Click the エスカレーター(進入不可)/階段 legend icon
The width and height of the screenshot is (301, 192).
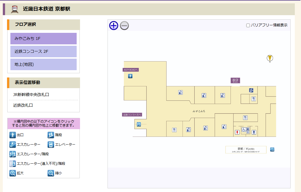(x=13, y=164)
